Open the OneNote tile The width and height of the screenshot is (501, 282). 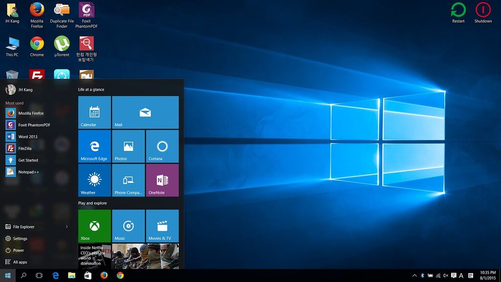[162, 180]
